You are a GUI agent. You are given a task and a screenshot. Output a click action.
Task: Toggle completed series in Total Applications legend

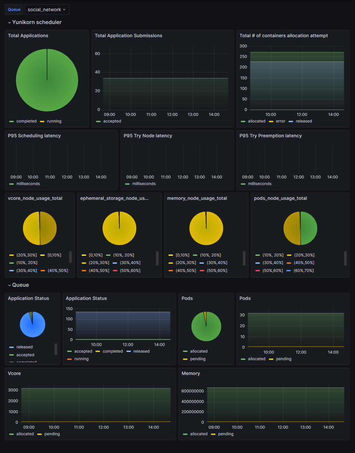[x=26, y=121]
